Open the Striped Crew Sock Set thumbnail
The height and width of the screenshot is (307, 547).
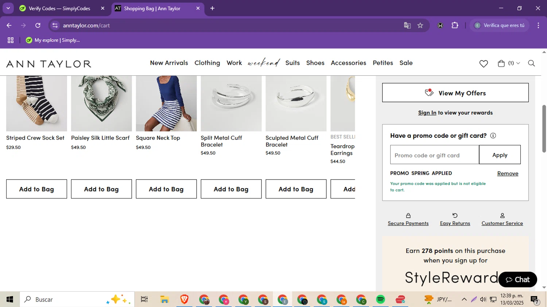click(36, 103)
